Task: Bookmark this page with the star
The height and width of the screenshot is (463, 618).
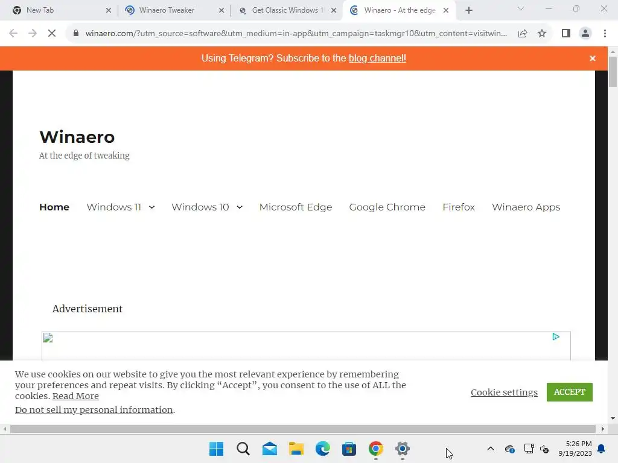Action: click(542, 34)
